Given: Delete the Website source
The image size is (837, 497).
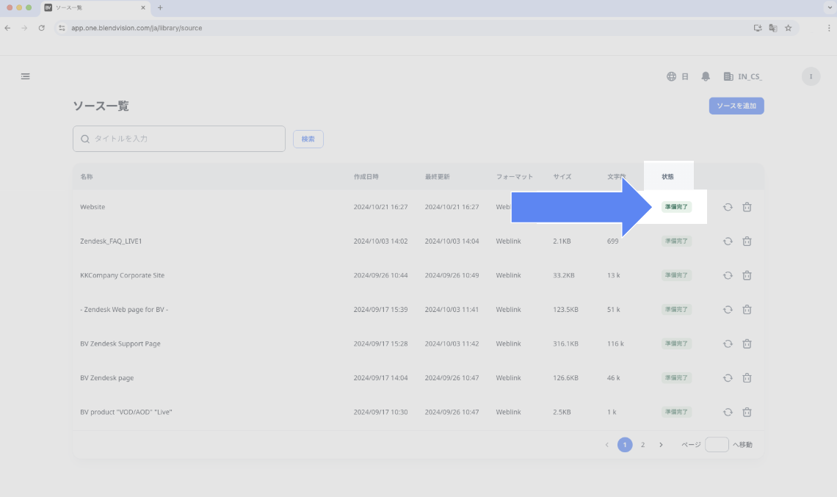Looking at the screenshot, I should pyautogui.click(x=747, y=207).
